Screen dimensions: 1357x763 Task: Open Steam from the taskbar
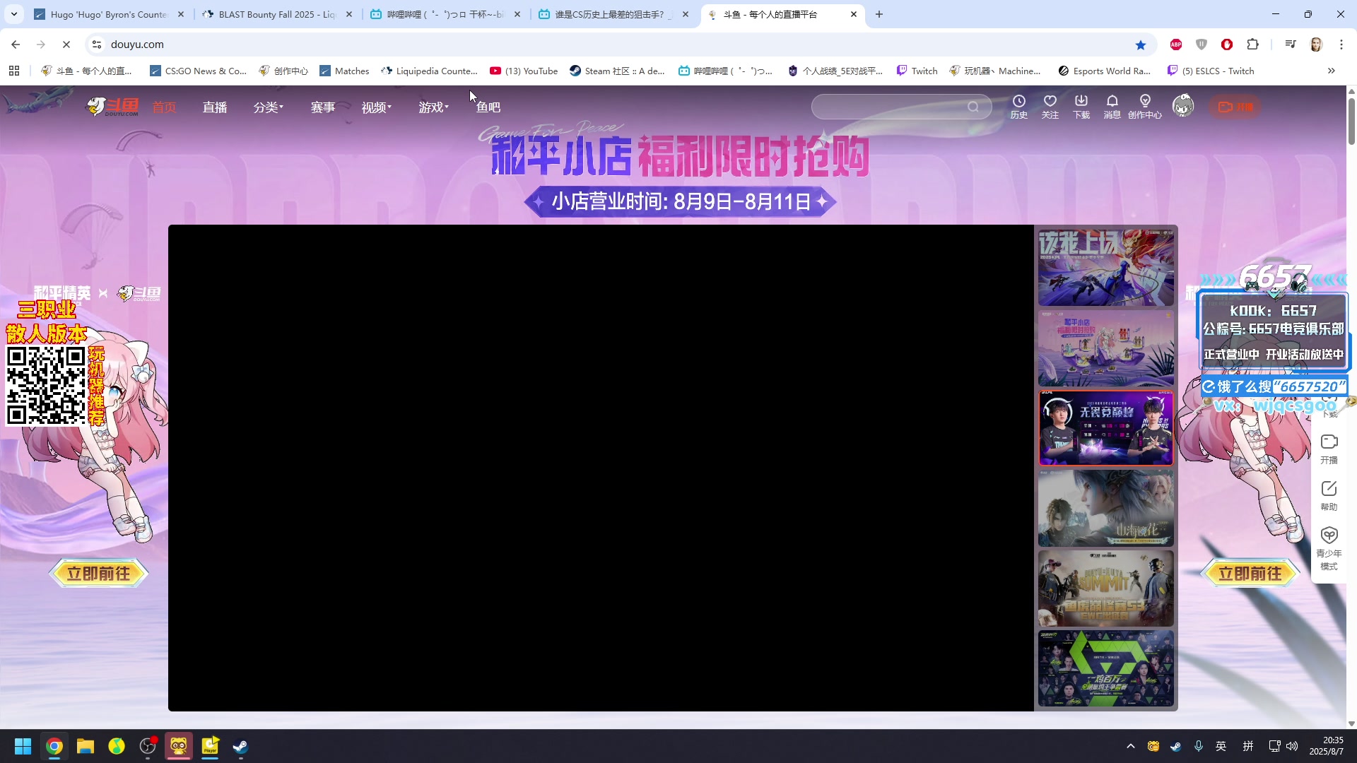click(x=241, y=746)
